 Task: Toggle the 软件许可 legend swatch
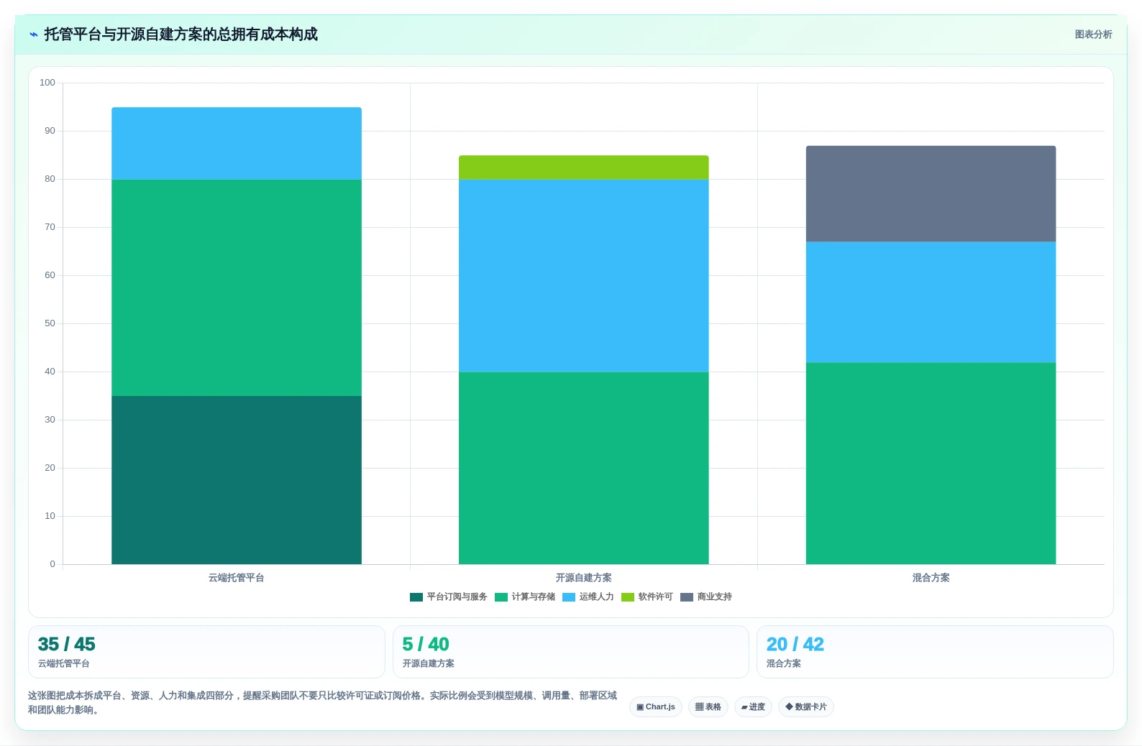pyautogui.click(x=628, y=597)
